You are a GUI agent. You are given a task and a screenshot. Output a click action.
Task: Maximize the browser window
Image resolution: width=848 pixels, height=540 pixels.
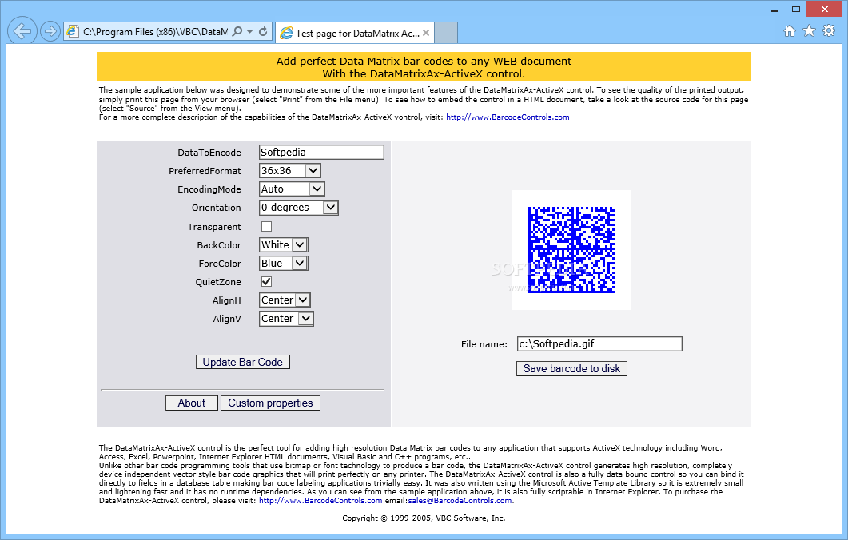click(795, 10)
